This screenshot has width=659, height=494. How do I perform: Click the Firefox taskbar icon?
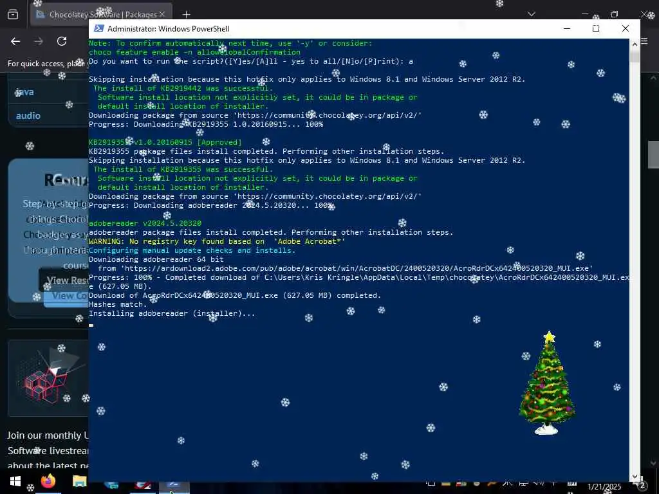[48, 481]
